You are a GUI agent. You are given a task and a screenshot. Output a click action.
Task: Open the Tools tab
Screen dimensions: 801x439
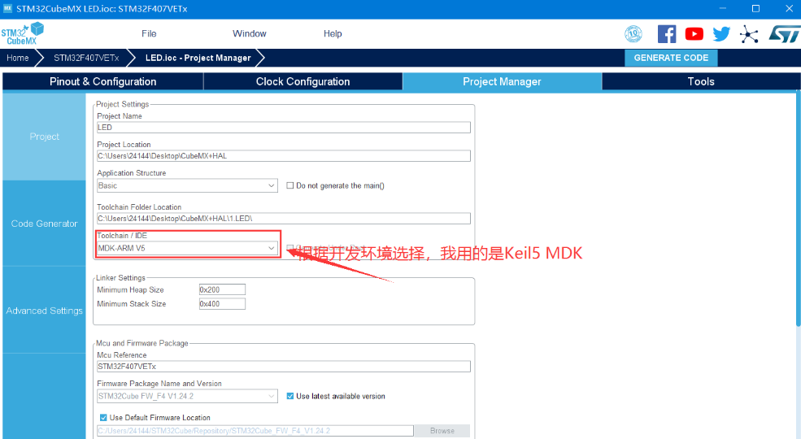[701, 81]
